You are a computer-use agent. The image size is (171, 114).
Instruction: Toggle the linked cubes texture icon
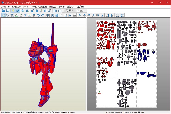point(18,11)
